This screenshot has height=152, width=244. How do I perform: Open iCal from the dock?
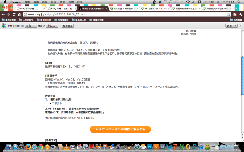click(x=79, y=147)
